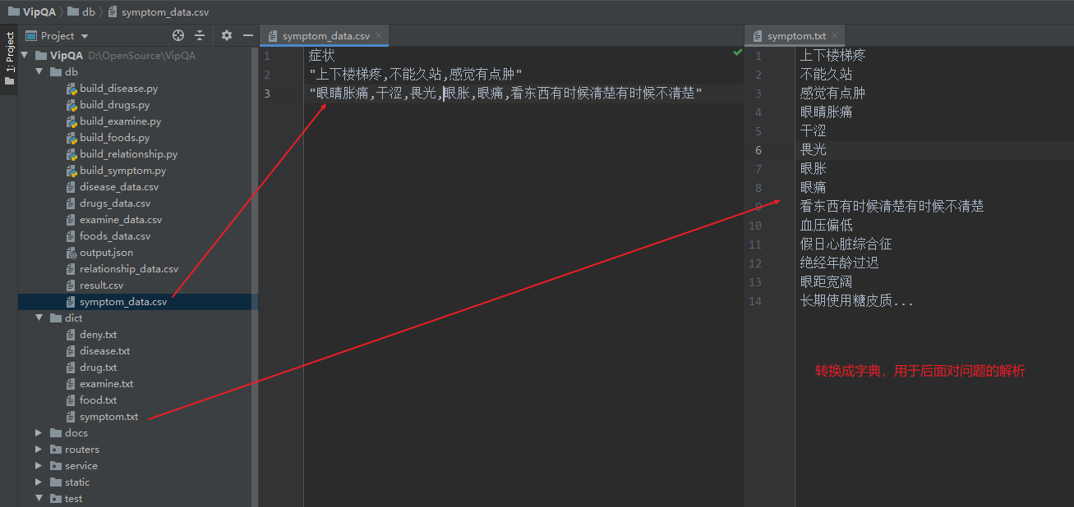The width and height of the screenshot is (1074, 507).
Task: Collapse the db folder
Action: [x=39, y=72]
